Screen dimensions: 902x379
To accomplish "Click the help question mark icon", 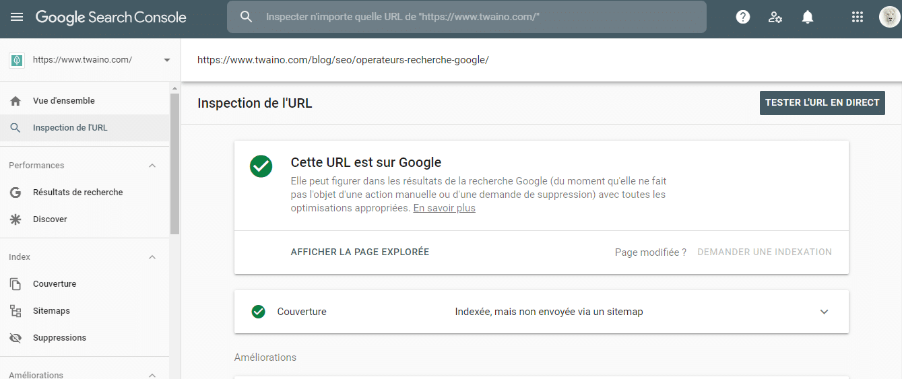I will tap(743, 17).
